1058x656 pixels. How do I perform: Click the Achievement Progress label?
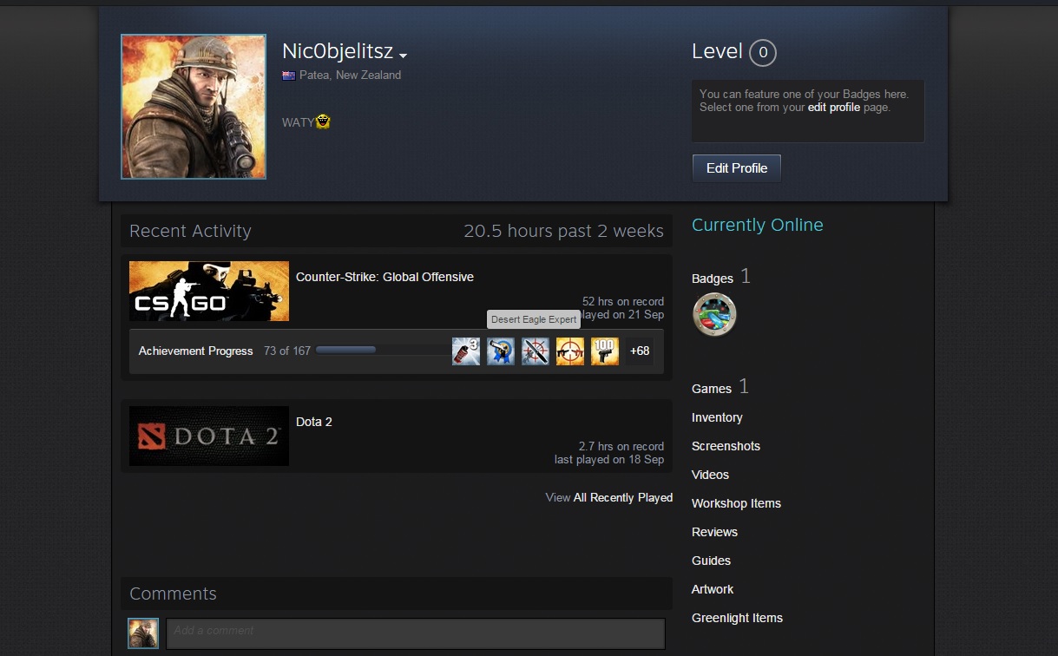coord(196,351)
